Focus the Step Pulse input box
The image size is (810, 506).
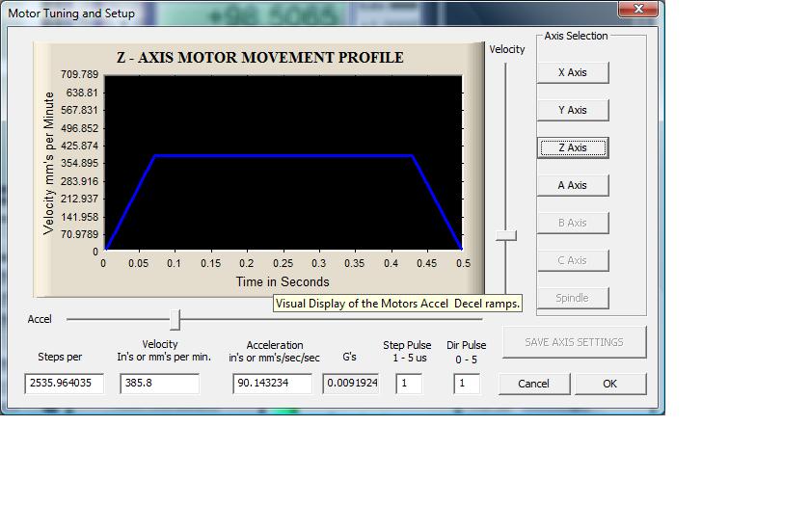[x=409, y=384]
